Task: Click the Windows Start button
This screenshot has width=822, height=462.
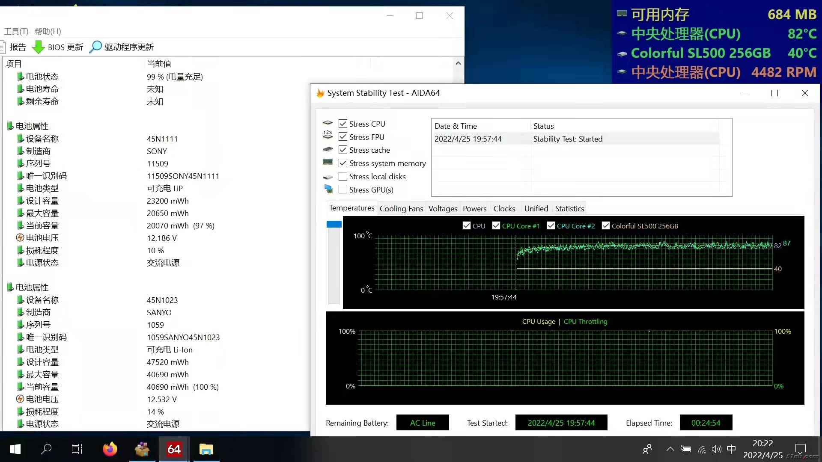Action: pos(15,449)
